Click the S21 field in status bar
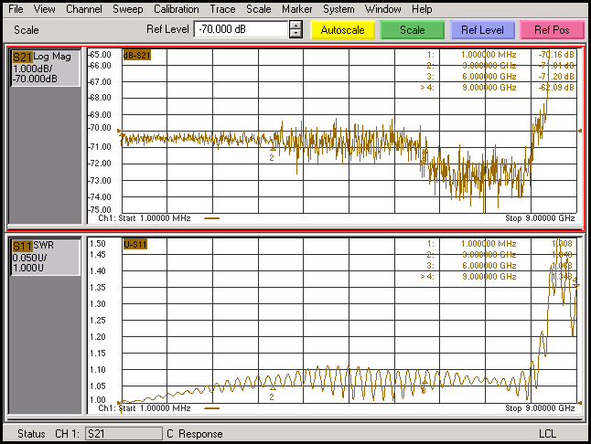The image size is (591, 444). pyautogui.click(x=124, y=433)
